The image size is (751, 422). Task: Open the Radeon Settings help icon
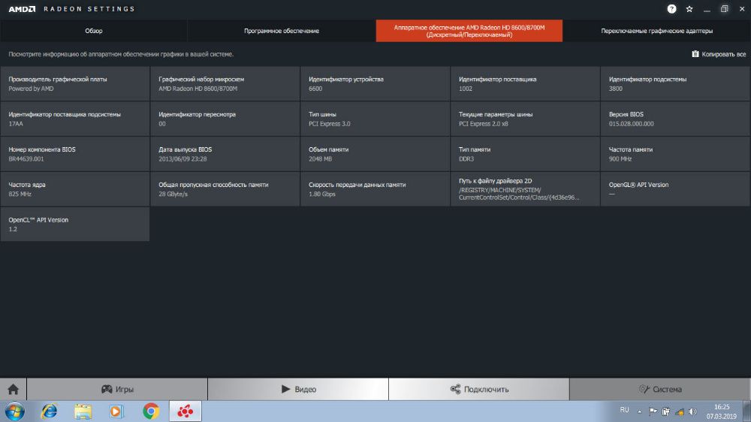[x=671, y=8]
